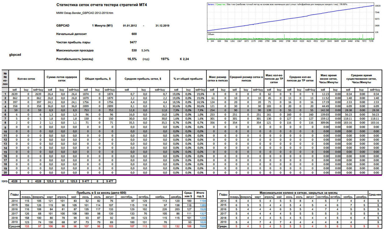Click the label 'Начальный депозит'

71,34
